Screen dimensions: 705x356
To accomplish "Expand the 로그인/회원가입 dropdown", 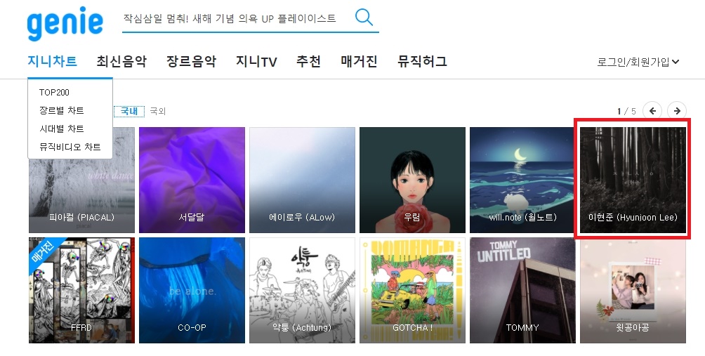I will 638,62.
